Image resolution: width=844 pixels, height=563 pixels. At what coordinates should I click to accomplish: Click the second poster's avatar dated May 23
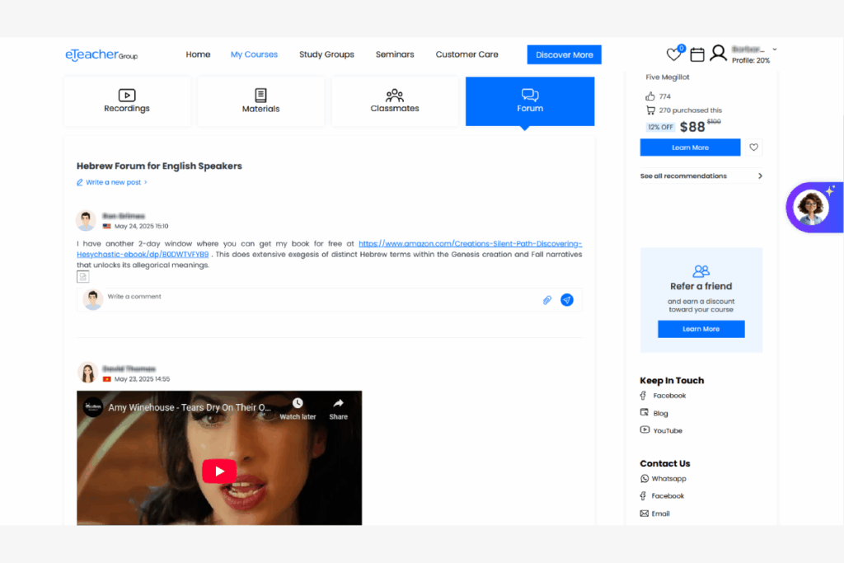87,373
